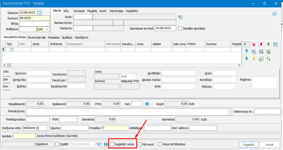Click the printer icon in bottom bar
The image size is (283, 150).
(x=106, y=144)
